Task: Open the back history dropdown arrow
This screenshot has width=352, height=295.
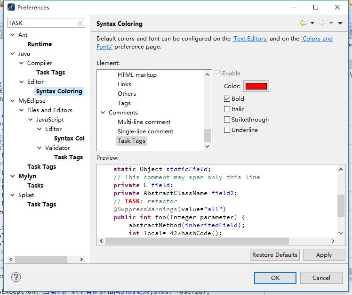Action: tap(312, 23)
